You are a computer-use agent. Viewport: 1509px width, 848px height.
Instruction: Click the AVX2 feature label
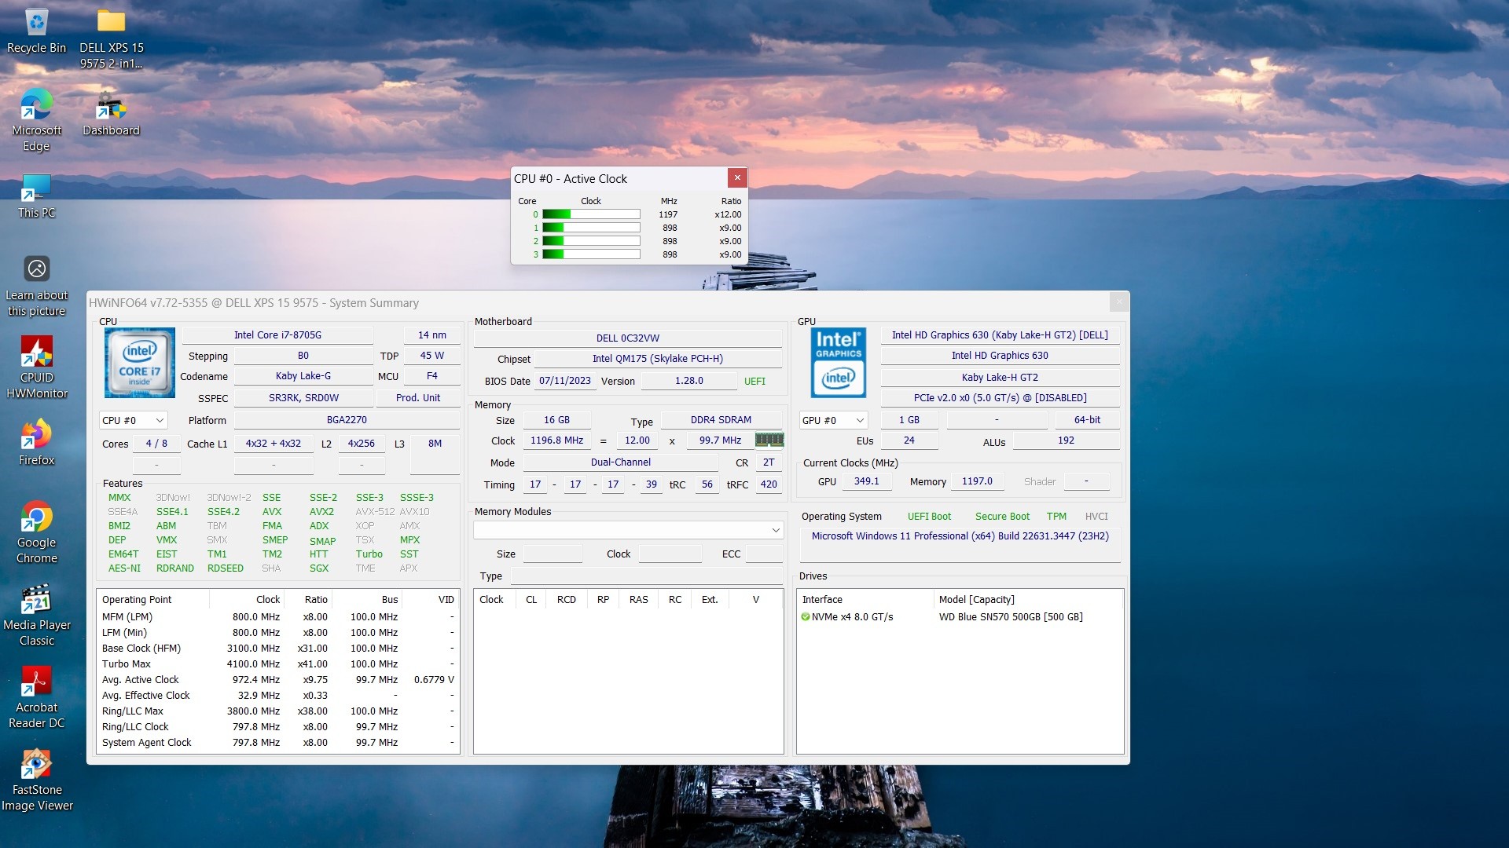[321, 512]
